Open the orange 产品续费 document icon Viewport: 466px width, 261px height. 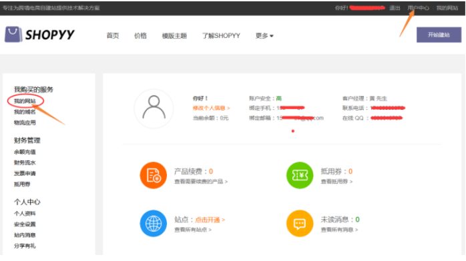(x=154, y=175)
